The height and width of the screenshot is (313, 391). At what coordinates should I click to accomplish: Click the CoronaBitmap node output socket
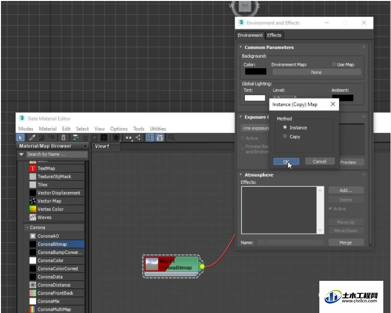click(202, 266)
